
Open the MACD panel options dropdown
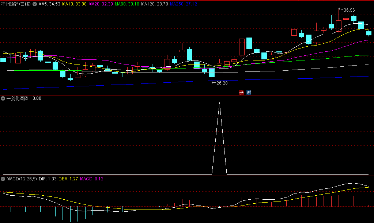3,179
